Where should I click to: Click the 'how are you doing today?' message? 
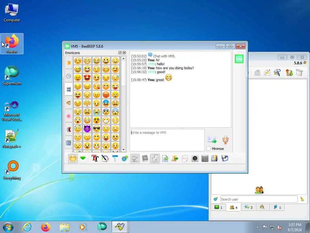(x=175, y=68)
